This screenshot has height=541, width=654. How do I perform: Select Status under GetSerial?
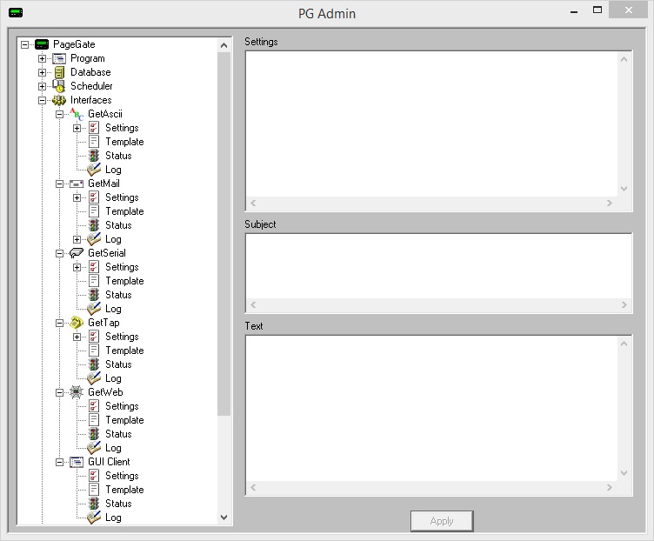tap(118, 295)
